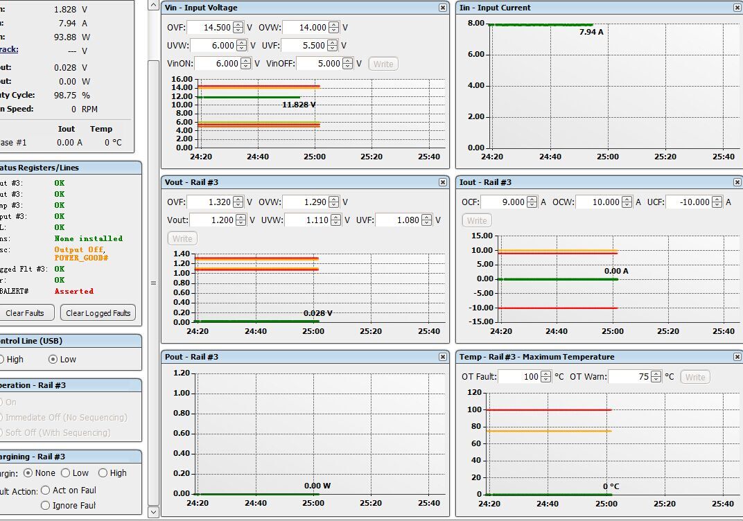
Task: Click the Iout UCF value field
Action: (x=688, y=202)
